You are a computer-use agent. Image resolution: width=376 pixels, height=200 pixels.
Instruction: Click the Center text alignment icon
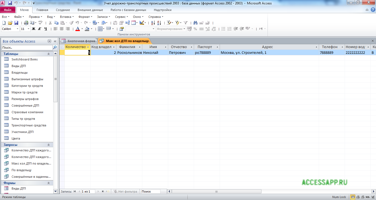(62, 29)
